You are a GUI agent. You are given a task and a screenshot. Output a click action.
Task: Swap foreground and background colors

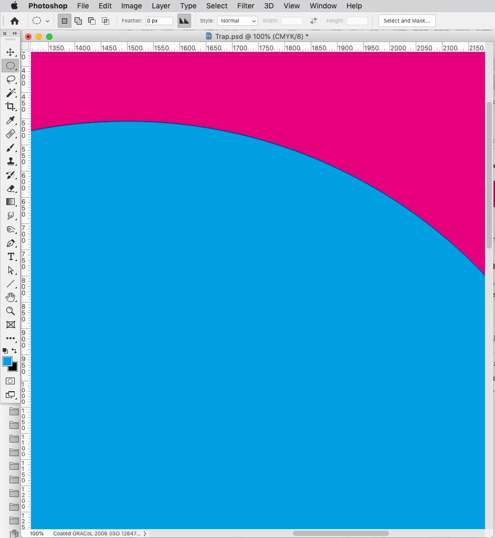click(x=14, y=351)
